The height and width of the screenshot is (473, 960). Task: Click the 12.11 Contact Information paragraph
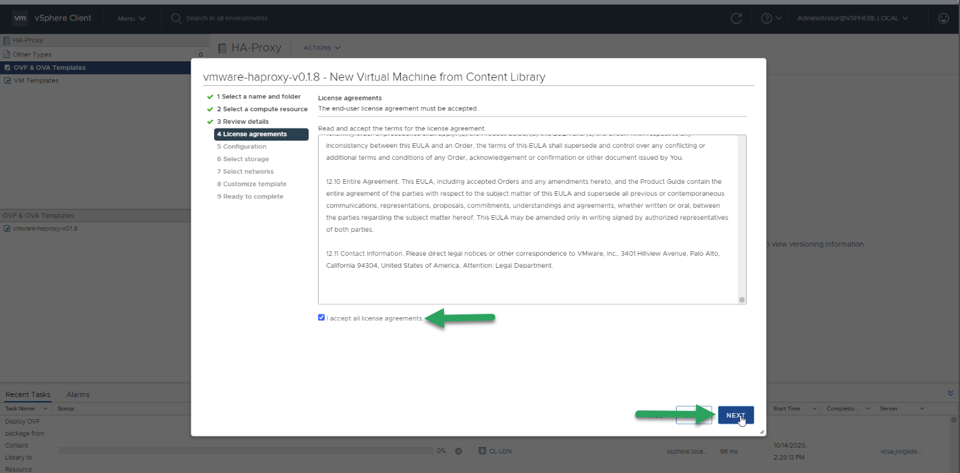pyautogui.click(x=523, y=259)
